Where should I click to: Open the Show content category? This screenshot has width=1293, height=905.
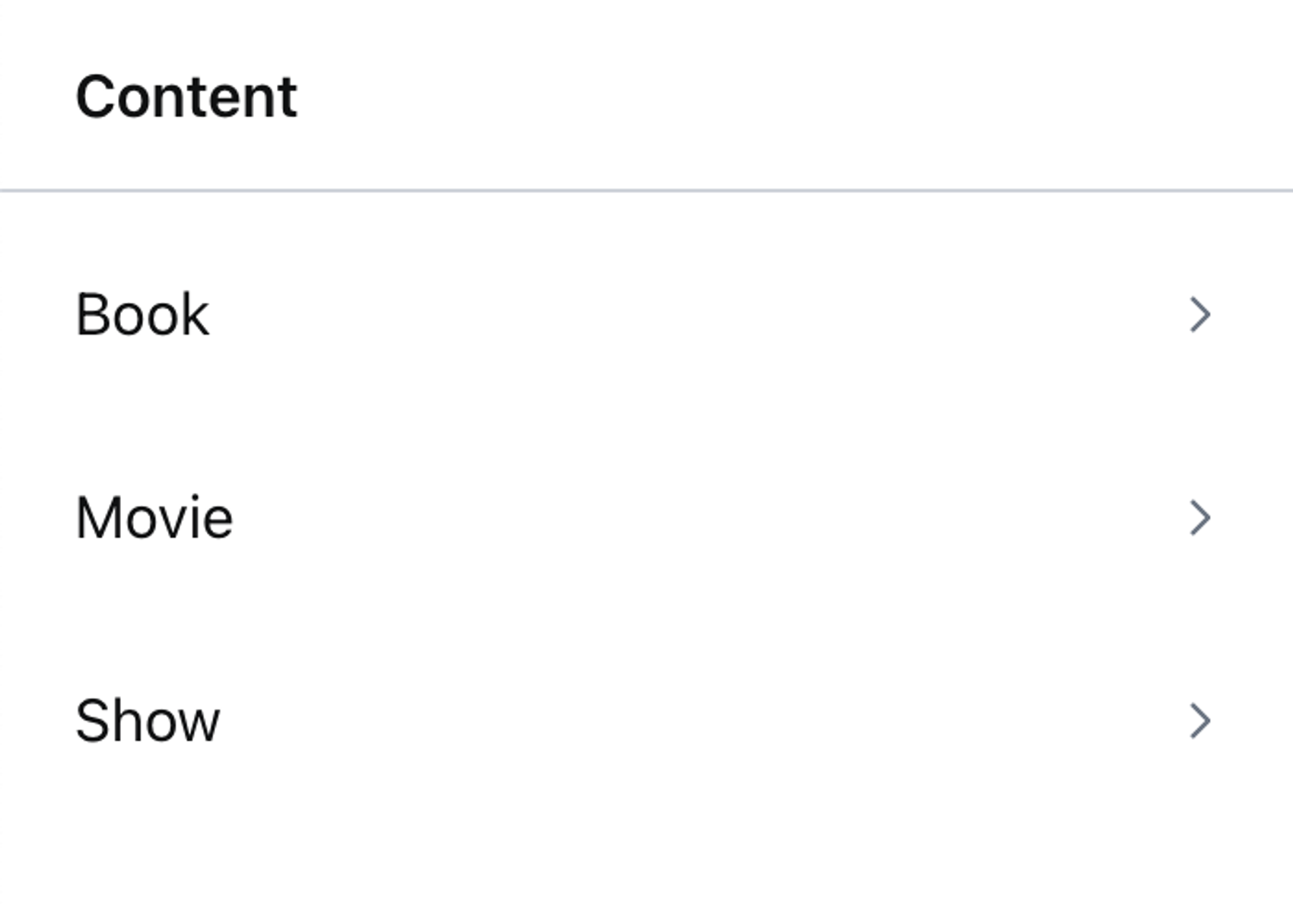point(148,721)
